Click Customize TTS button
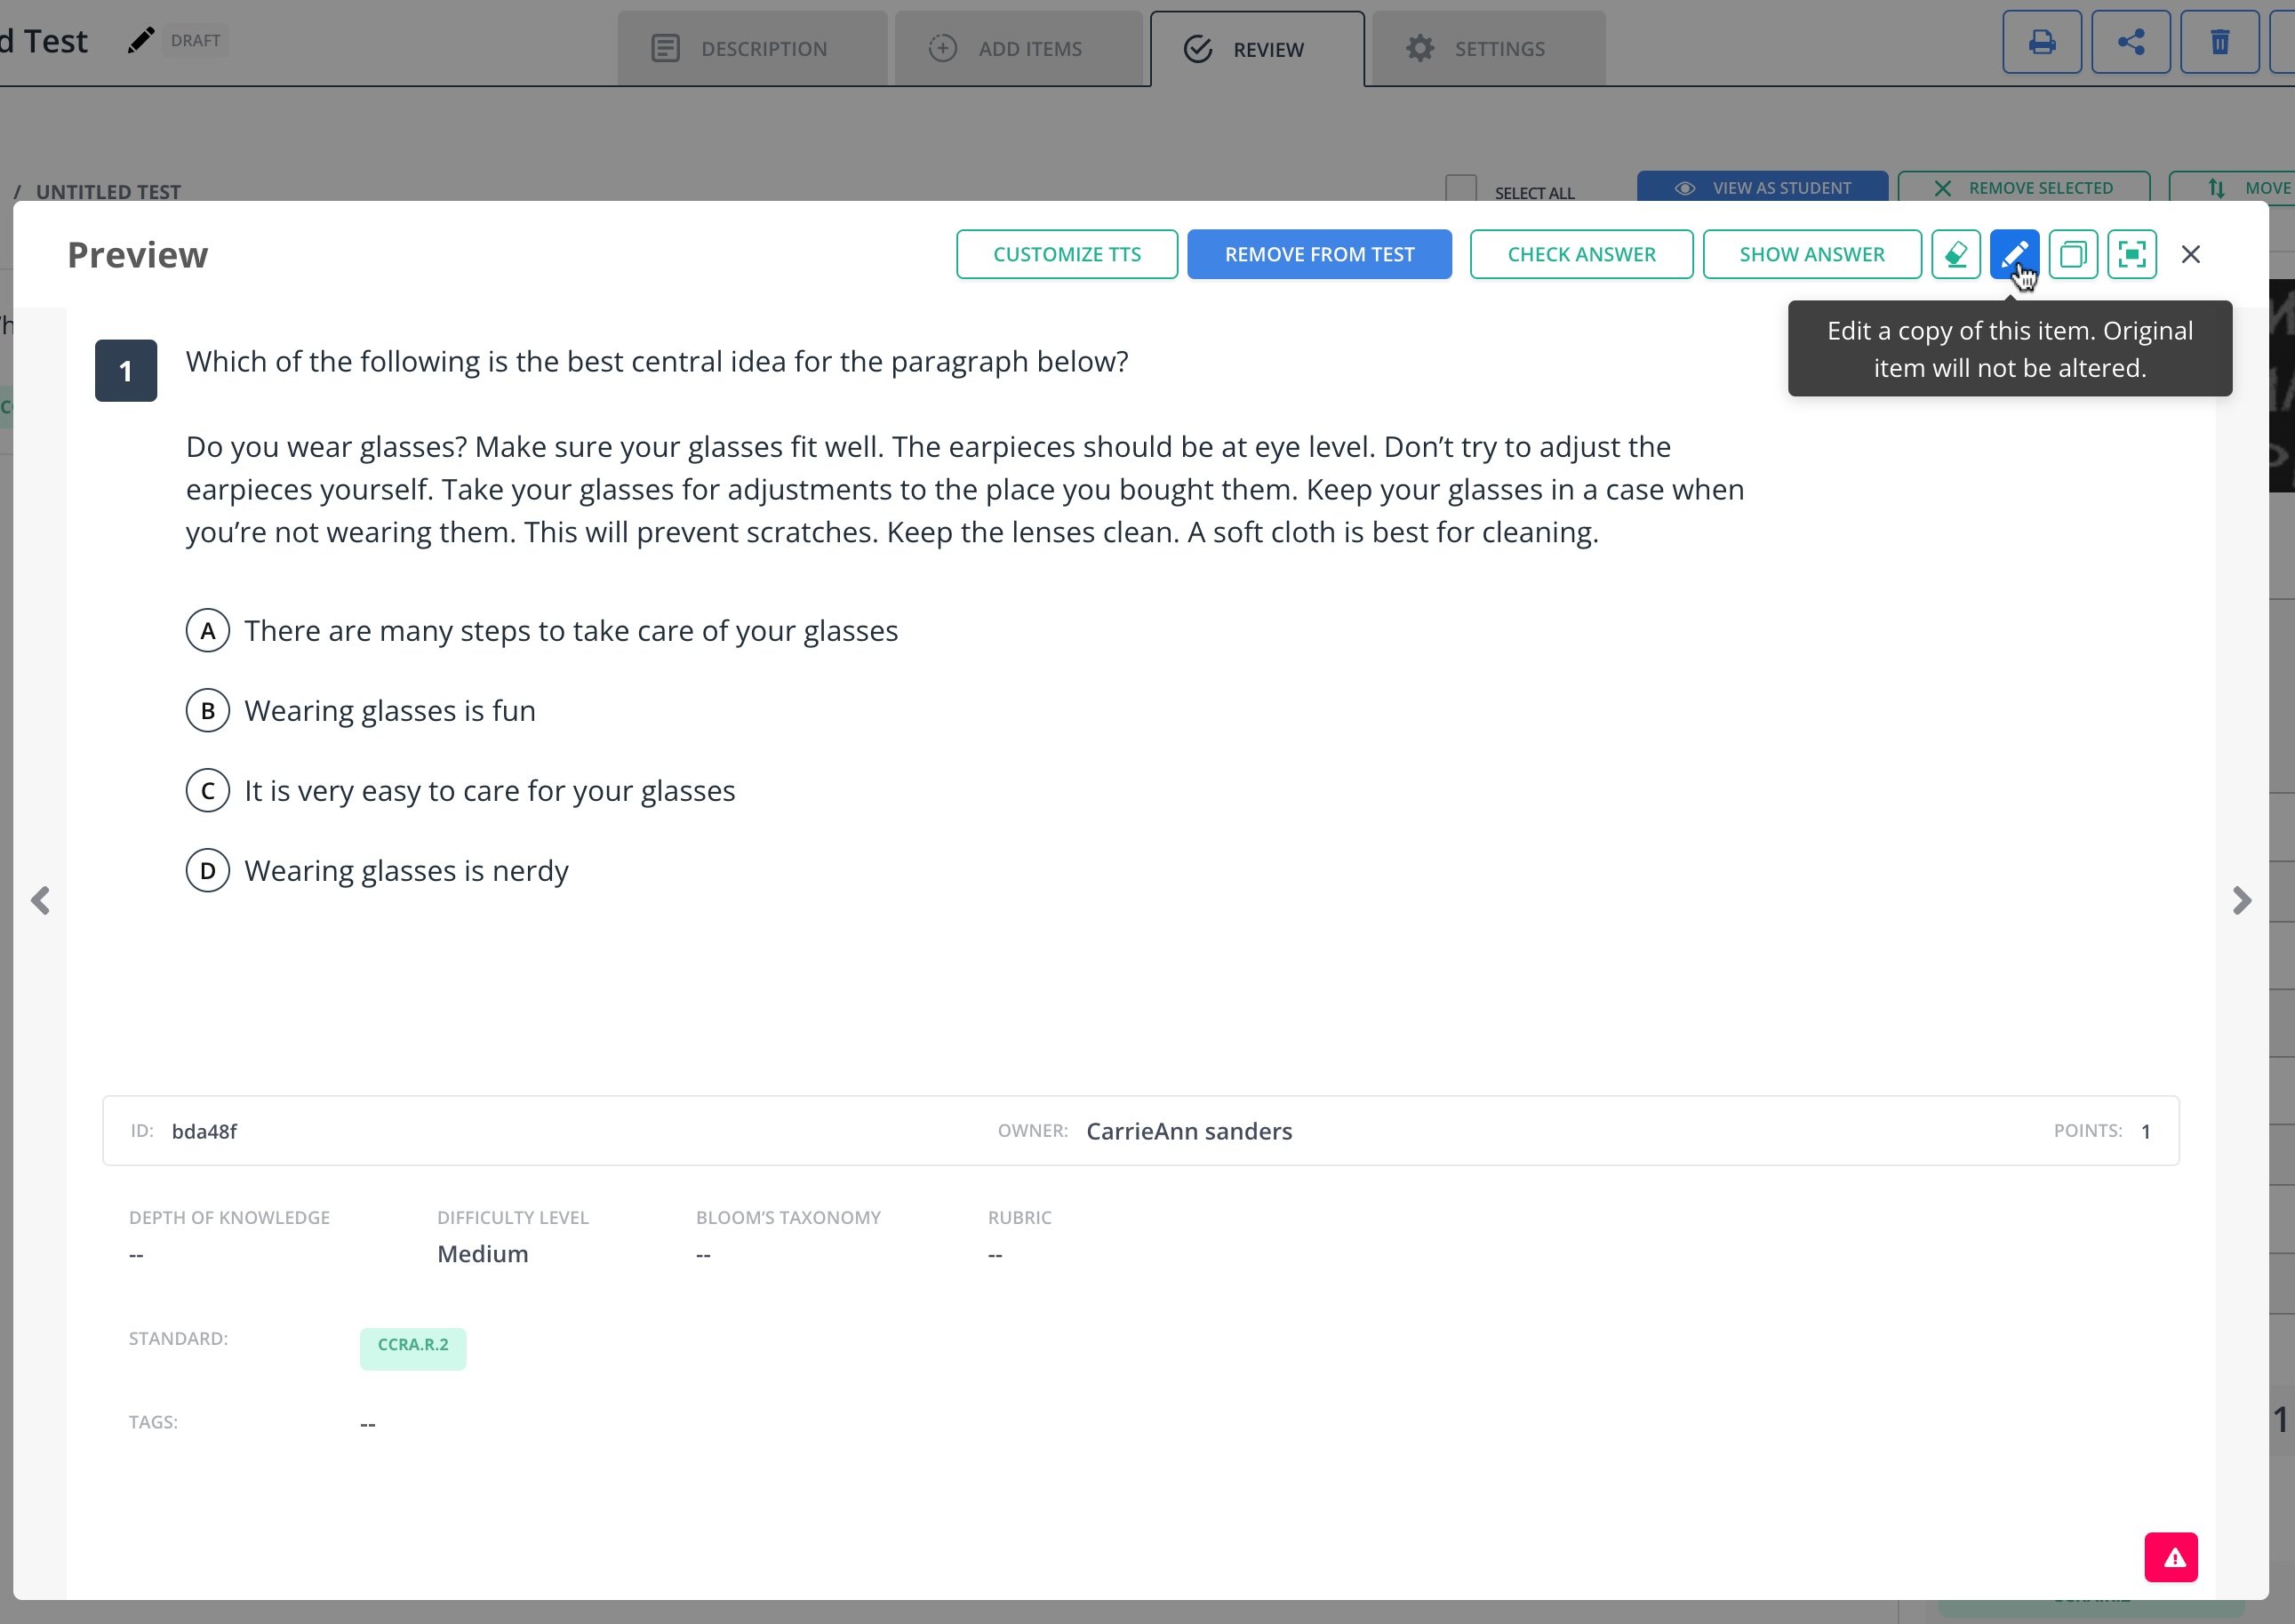Viewport: 2295px width, 1624px height. [x=1067, y=254]
